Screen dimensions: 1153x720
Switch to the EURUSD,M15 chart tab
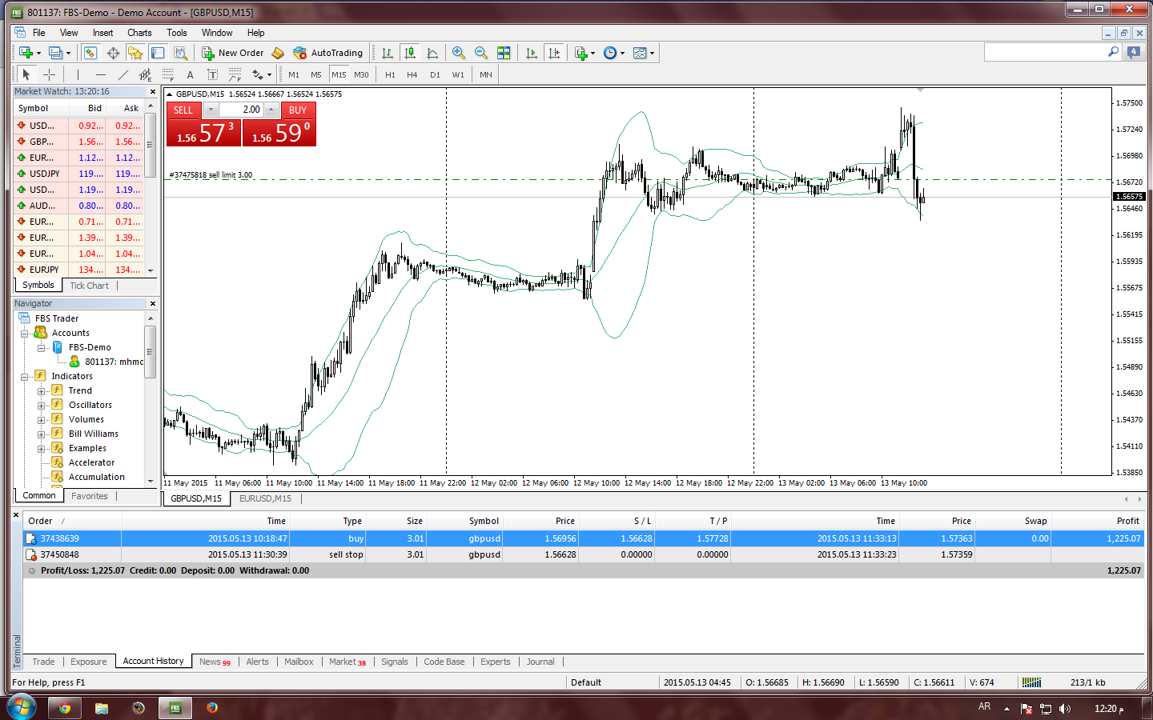(x=265, y=498)
